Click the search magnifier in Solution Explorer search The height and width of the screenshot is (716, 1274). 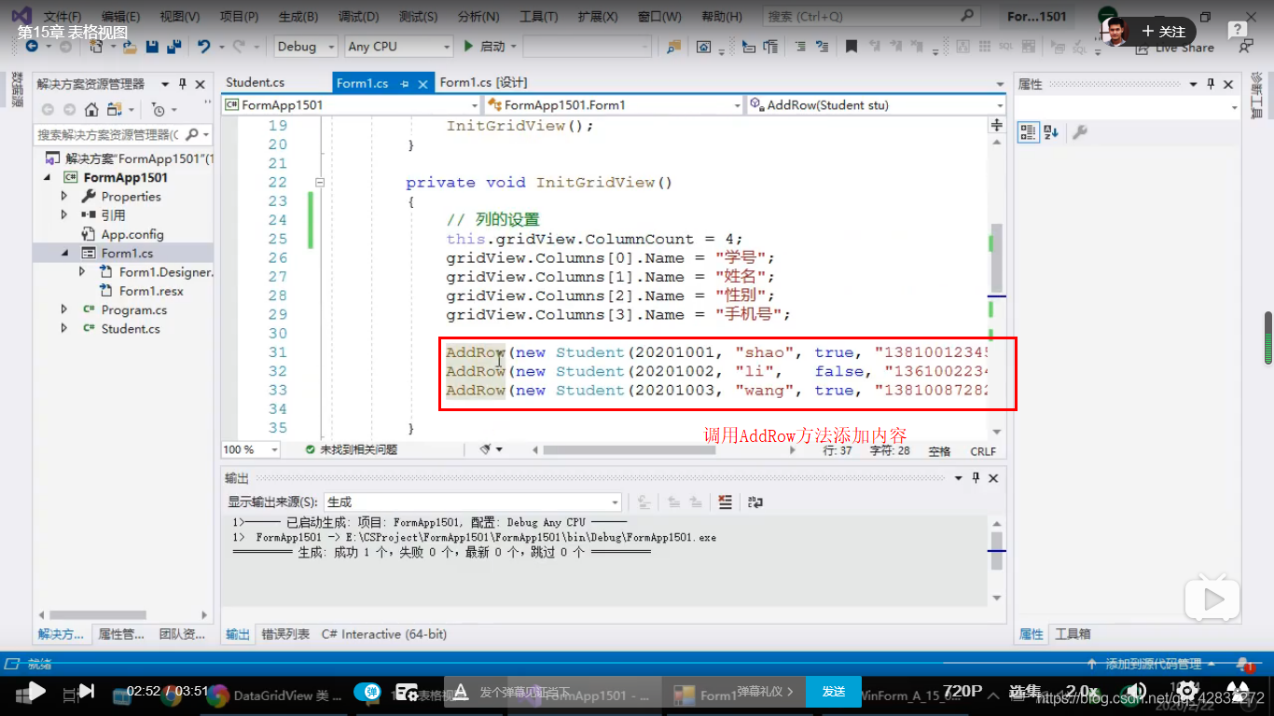point(192,134)
